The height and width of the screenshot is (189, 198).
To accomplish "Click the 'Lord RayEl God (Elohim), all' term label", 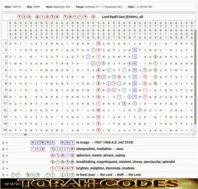I will (123, 17).
